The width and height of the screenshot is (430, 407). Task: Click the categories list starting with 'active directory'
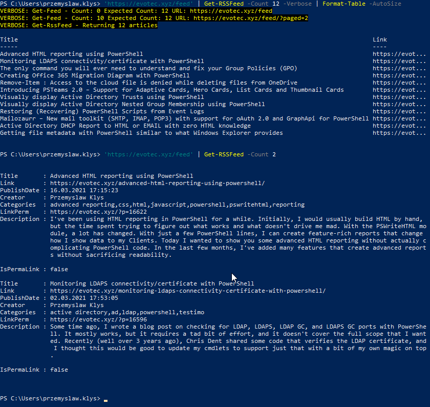pyautogui.click(x=121, y=312)
